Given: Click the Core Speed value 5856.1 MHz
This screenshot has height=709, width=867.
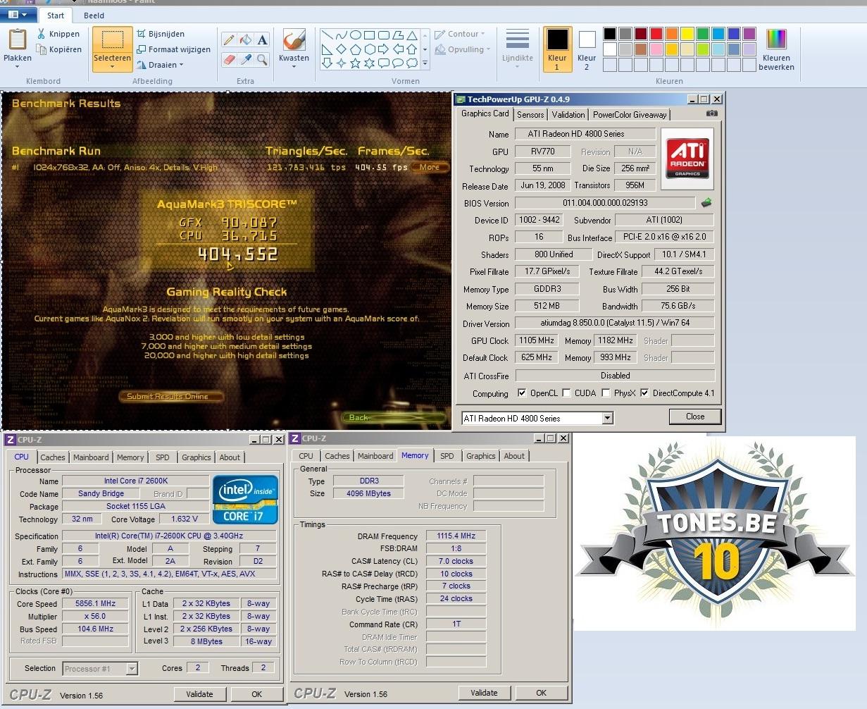Looking at the screenshot, I should 96,603.
